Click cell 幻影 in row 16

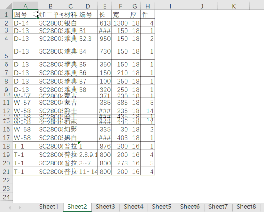coord(71,129)
